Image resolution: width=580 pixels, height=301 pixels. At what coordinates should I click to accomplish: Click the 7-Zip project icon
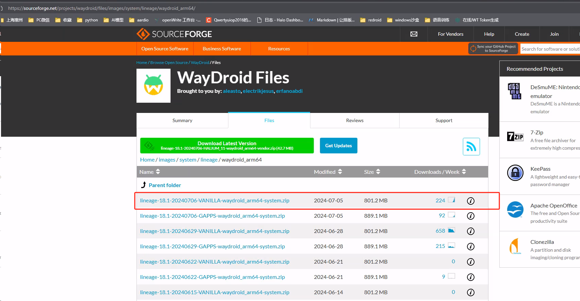515,137
